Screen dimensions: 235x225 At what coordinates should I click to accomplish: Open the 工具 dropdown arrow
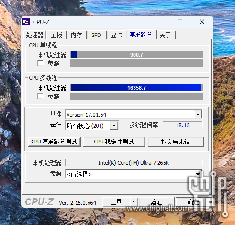click(x=134, y=202)
